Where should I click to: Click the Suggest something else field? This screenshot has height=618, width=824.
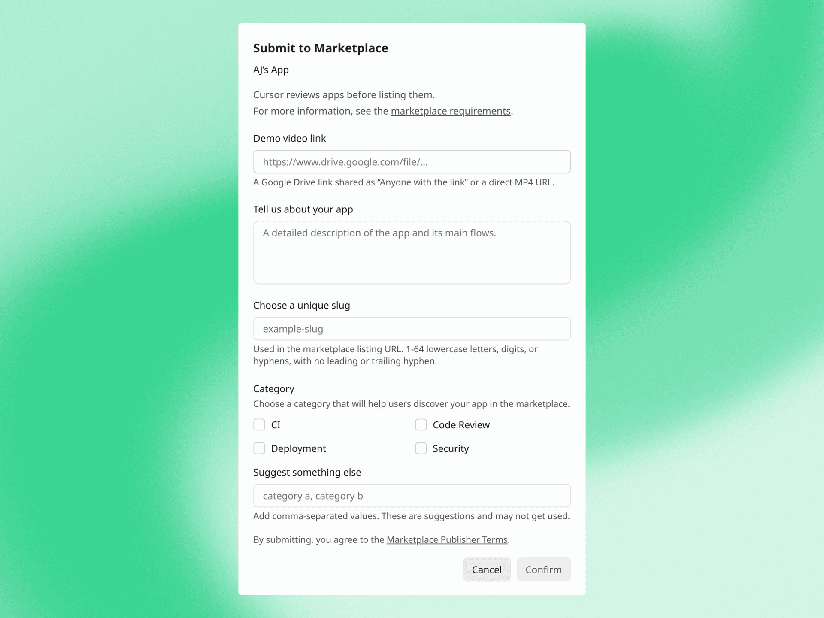412,496
